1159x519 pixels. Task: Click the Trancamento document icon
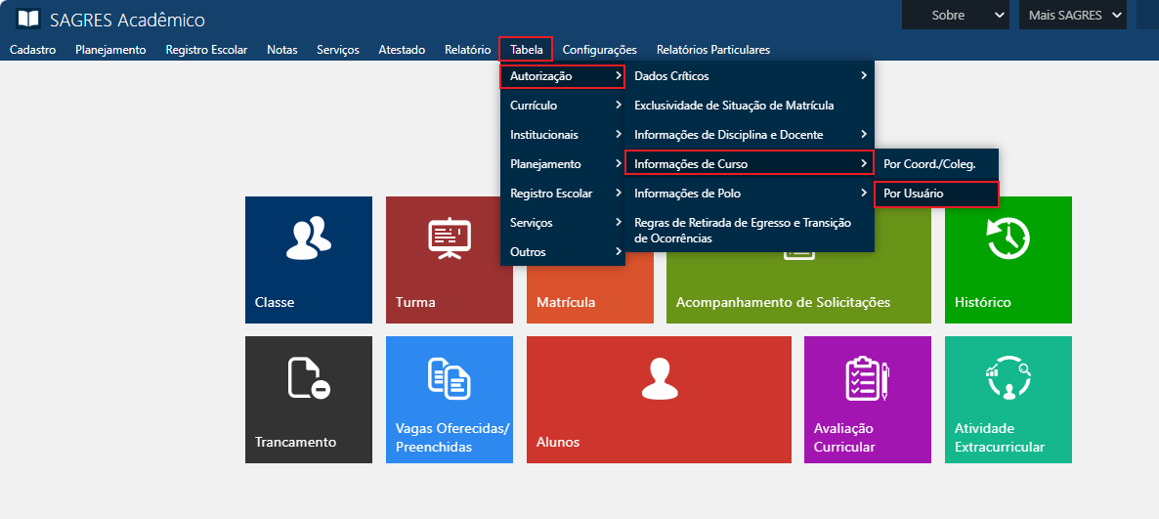tap(308, 378)
